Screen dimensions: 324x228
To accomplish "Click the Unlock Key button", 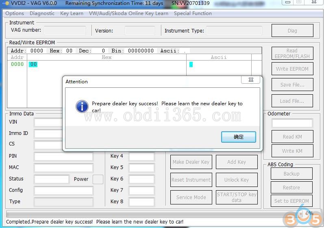I will 237,180.
